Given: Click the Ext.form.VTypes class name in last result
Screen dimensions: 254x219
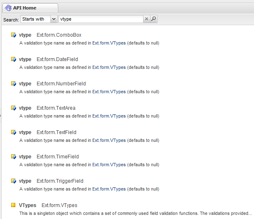Looking at the screenshot, I should click(59, 205).
